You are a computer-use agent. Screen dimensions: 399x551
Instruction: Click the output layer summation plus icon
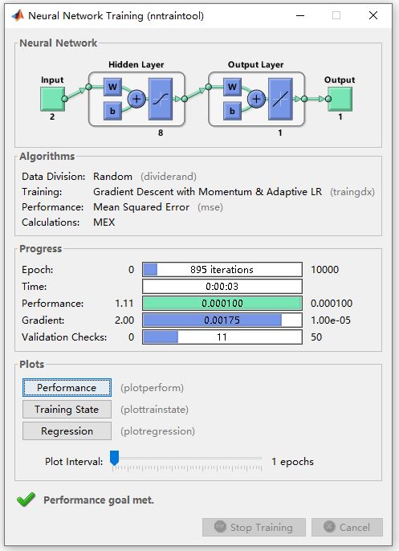(x=256, y=99)
